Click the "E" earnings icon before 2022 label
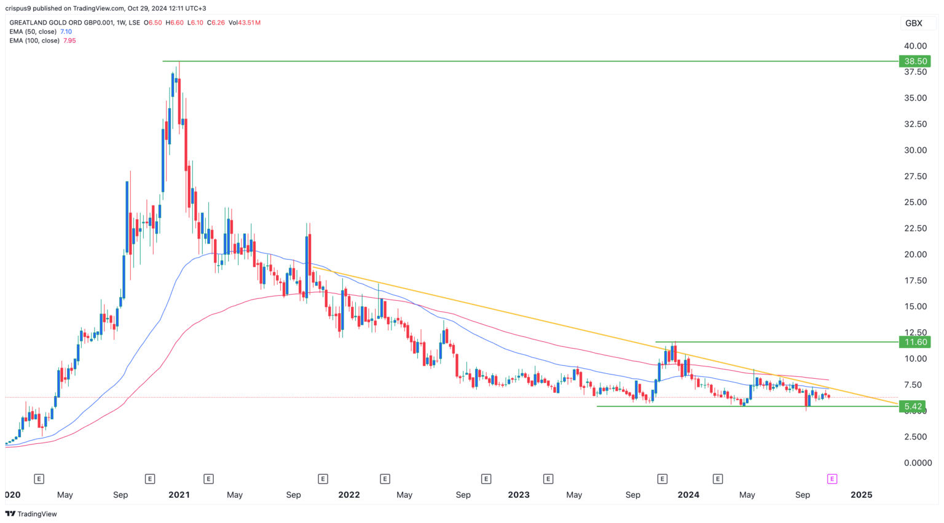 tap(323, 479)
